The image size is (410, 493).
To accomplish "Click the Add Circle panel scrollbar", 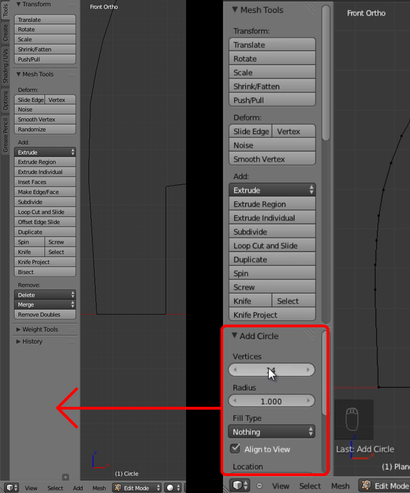I will click(325, 374).
